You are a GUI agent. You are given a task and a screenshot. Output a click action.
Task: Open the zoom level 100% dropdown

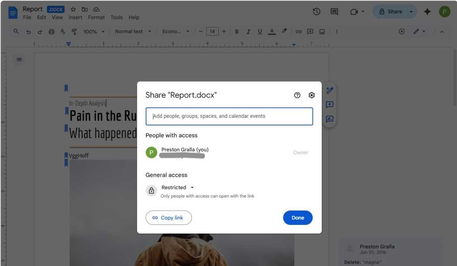click(x=93, y=31)
